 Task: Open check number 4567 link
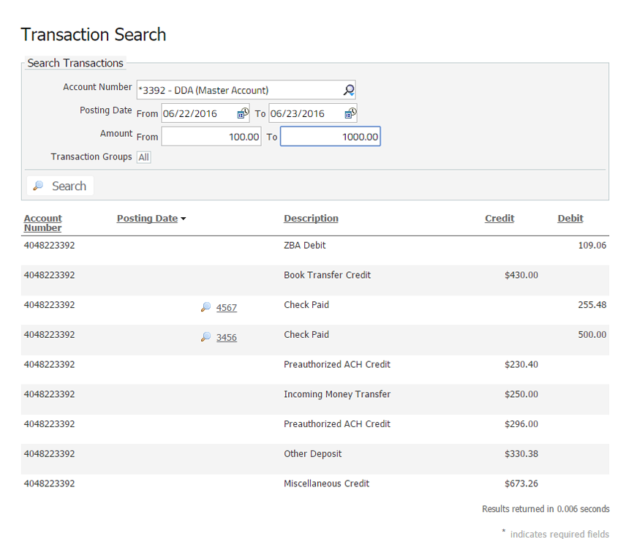point(227,308)
